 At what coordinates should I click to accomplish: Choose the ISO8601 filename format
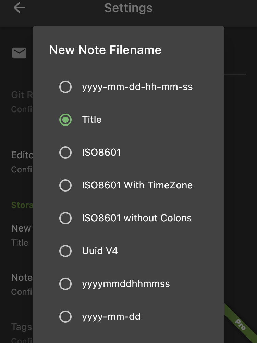tap(101, 152)
